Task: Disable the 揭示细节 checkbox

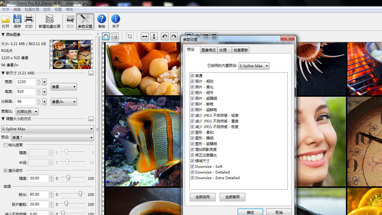Action: (x=5, y=171)
